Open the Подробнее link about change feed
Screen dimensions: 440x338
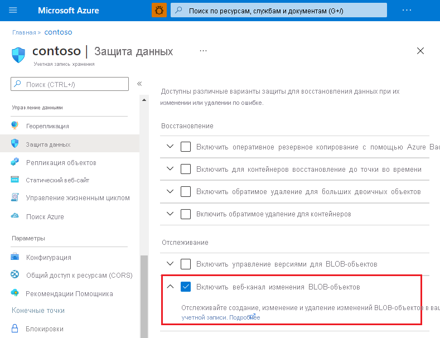(244, 317)
